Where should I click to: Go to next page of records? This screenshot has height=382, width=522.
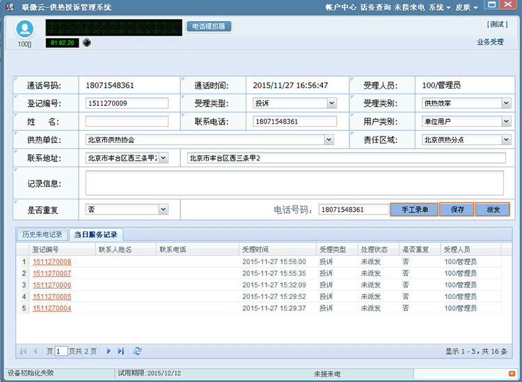[x=109, y=351]
